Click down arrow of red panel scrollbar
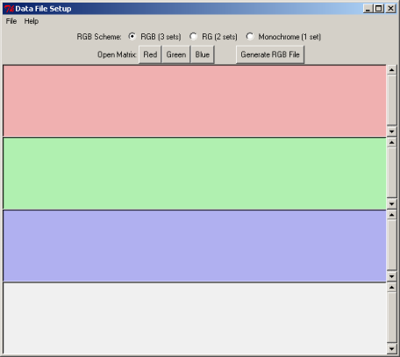Image resolution: width=400 pixels, height=357 pixels. 392,132
